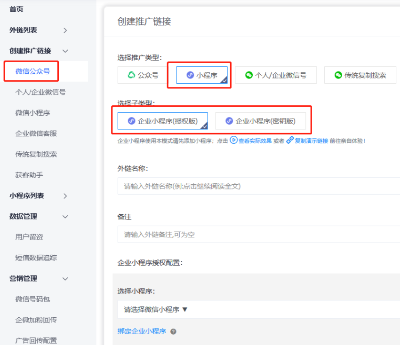Screen dimensions: 400x345
Task: Click the help icon beside 绑定企业小程序
Action: [173, 331]
